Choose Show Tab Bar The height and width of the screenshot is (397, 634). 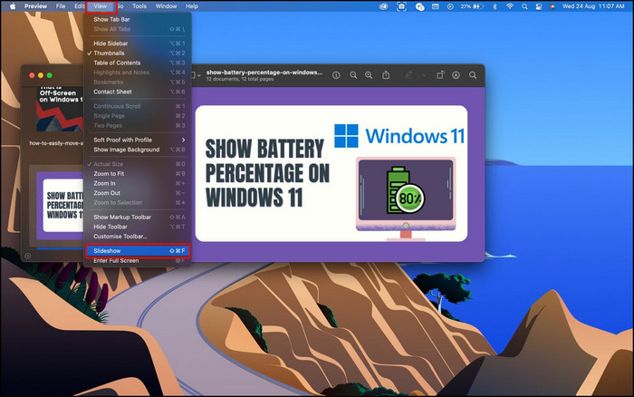pyautogui.click(x=138, y=19)
